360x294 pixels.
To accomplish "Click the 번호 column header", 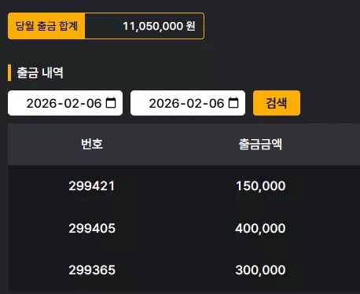I will [92, 144].
